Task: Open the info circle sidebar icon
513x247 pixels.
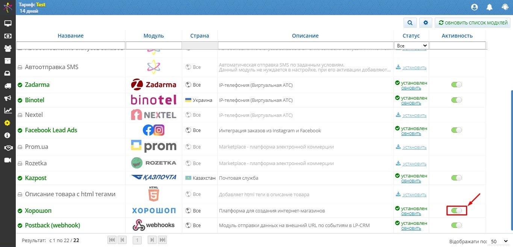Action: pyautogui.click(x=8, y=135)
